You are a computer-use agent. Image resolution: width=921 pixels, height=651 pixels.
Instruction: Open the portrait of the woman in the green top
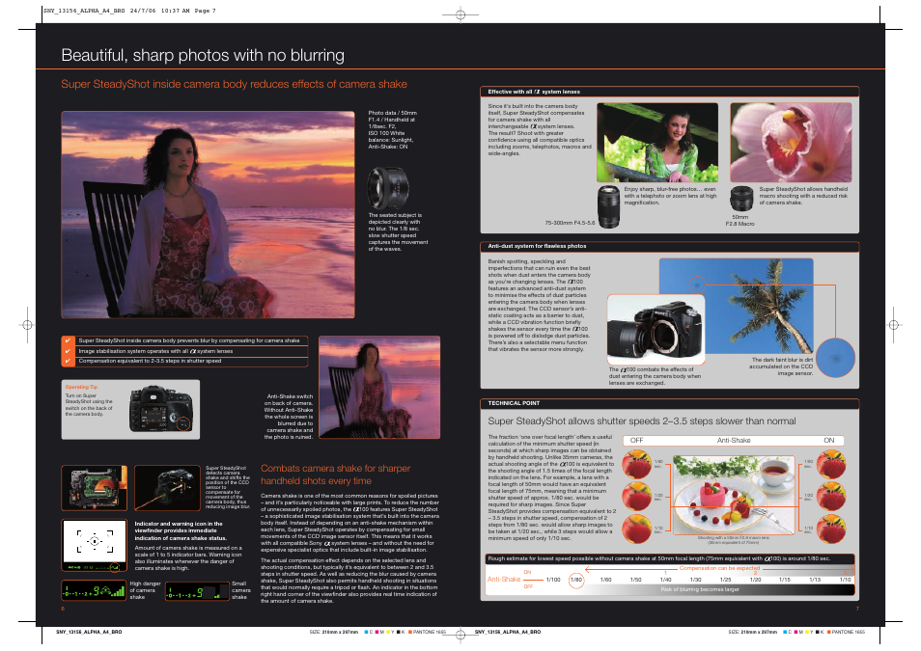[x=657, y=143]
